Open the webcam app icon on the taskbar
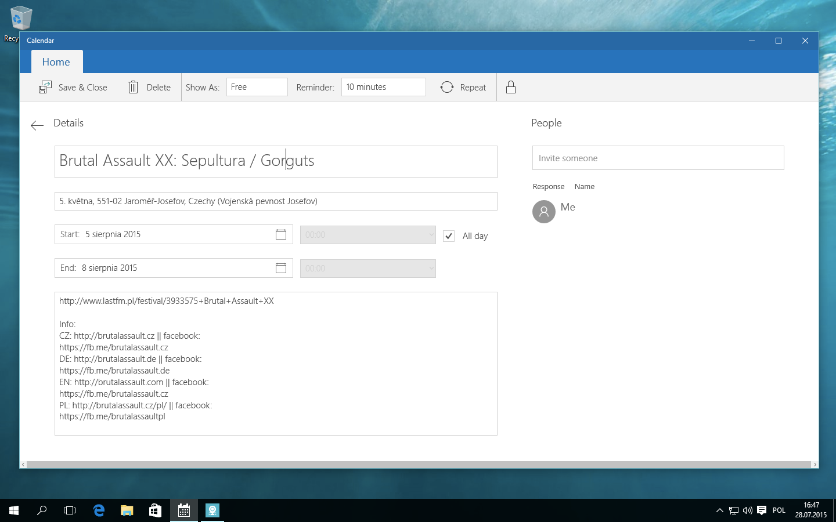 (x=212, y=510)
